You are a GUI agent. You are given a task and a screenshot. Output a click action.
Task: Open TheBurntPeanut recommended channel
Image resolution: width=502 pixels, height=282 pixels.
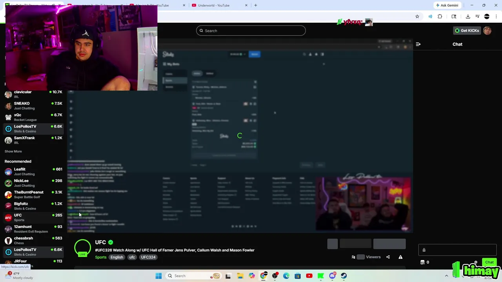[33, 194]
